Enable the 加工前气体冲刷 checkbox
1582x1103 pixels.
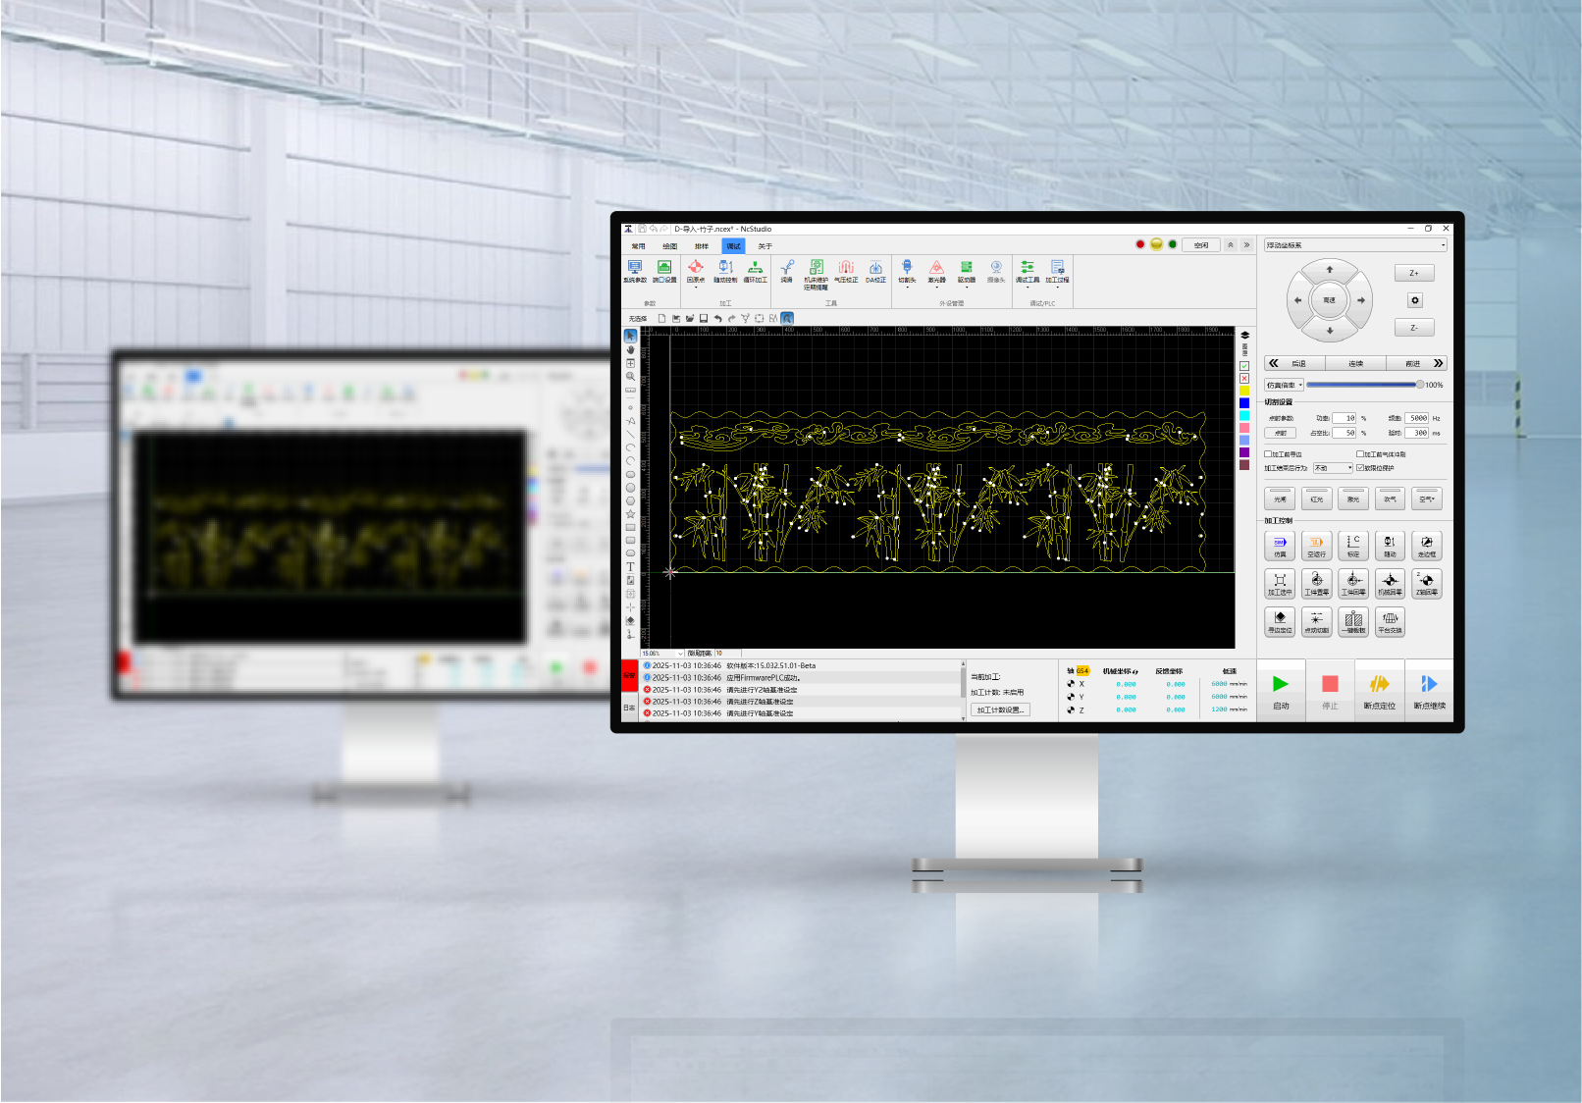1359,454
